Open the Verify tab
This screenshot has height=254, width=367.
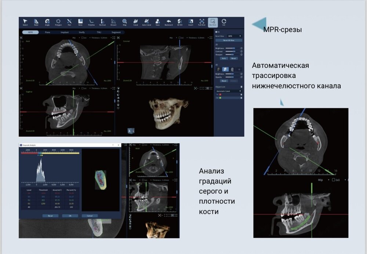click(x=82, y=32)
